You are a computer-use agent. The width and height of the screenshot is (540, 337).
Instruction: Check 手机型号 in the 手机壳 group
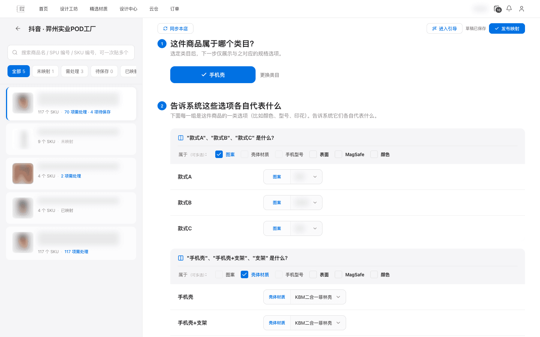click(279, 274)
